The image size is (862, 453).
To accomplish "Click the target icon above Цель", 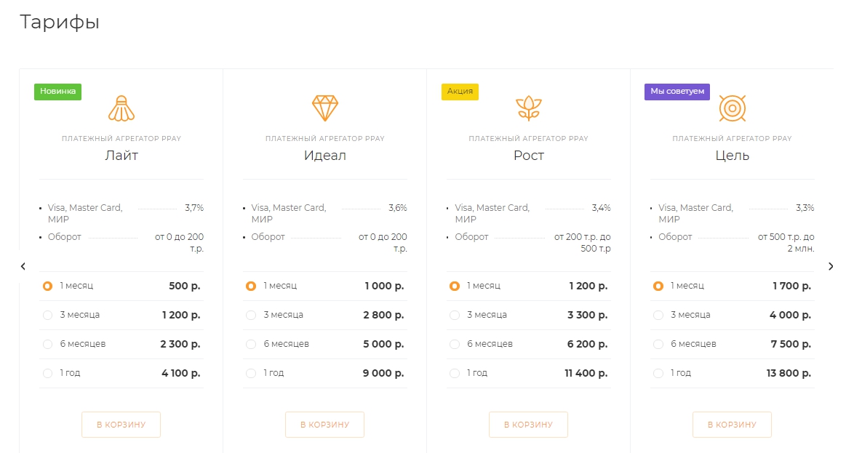I will [733, 108].
